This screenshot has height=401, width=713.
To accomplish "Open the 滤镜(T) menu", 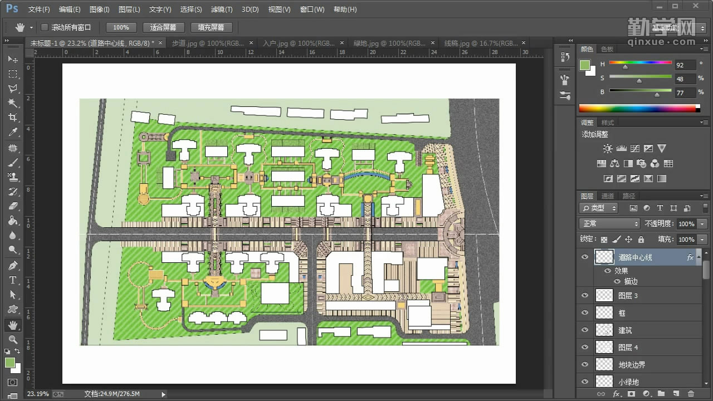I will pos(222,9).
